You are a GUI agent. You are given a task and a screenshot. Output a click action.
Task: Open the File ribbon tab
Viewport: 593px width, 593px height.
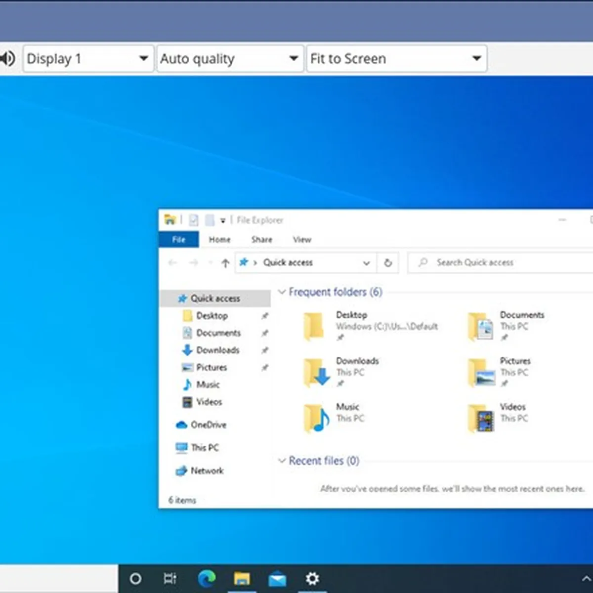click(179, 240)
